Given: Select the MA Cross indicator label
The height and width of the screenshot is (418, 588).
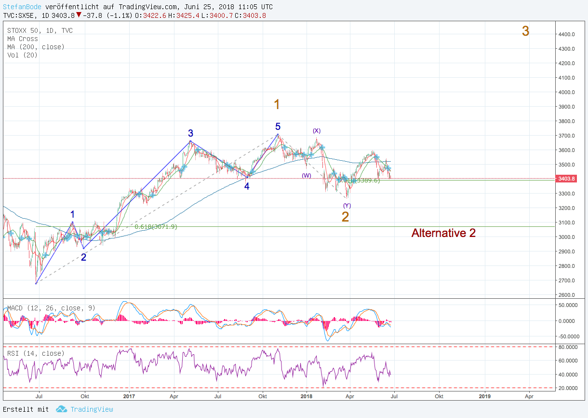Looking at the screenshot, I should click(23, 39).
